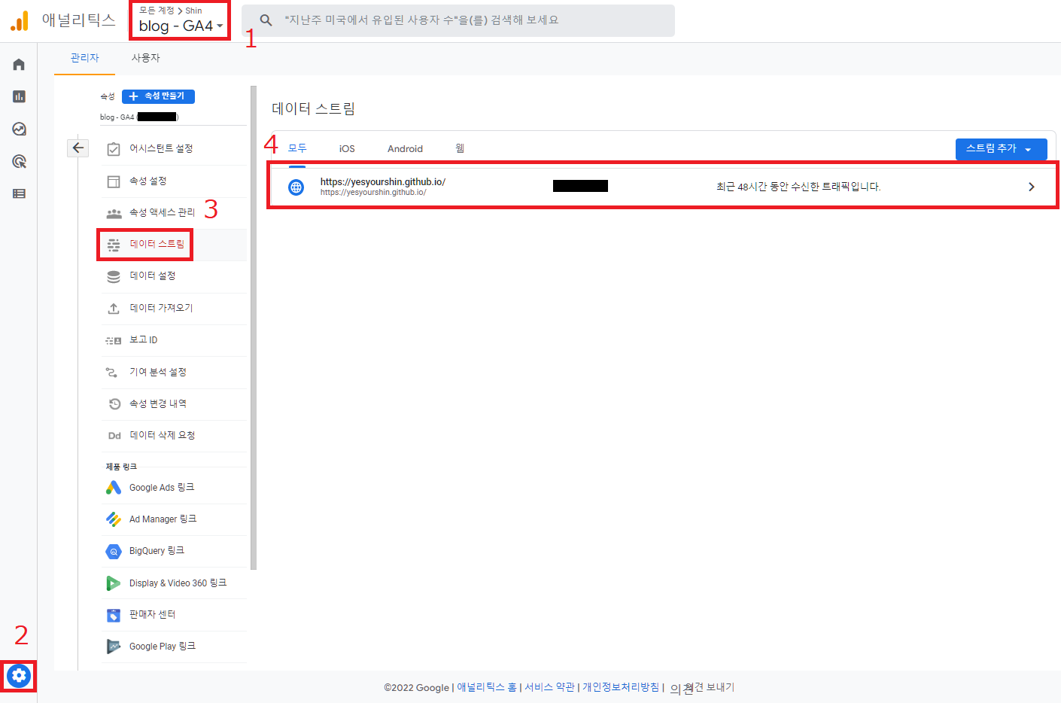The height and width of the screenshot is (703, 1061).
Task: Open the 개인정보처리방침 footer link
Action: click(x=621, y=687)
